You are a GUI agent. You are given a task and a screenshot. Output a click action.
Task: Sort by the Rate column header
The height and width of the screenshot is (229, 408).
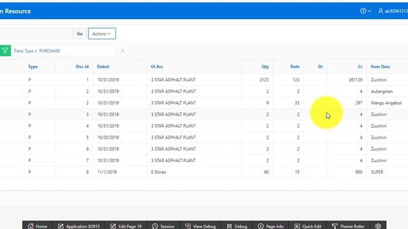pyautogui.click(x=295, y=67)
